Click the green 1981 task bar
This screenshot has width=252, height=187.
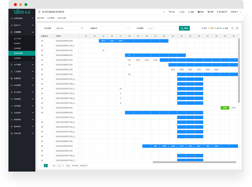[x=225, y=108]
